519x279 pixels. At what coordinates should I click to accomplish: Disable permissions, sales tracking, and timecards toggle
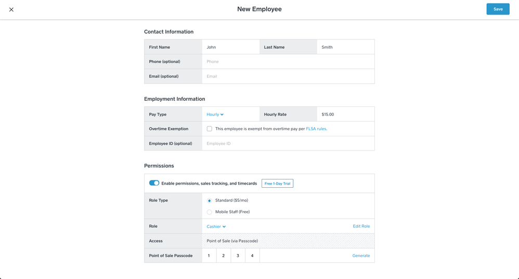click(154, 183)
